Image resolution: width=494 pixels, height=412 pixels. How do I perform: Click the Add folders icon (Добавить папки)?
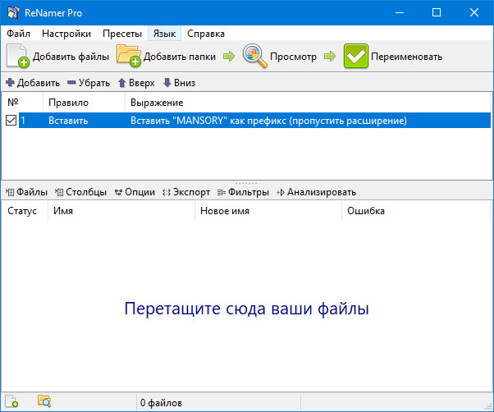pos(129,57)
